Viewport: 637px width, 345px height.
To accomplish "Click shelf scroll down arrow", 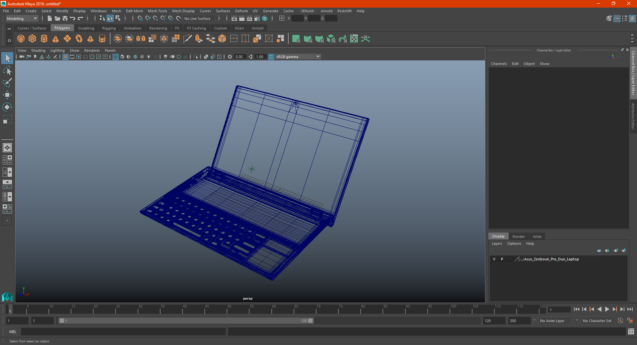I will pos(632,42).
